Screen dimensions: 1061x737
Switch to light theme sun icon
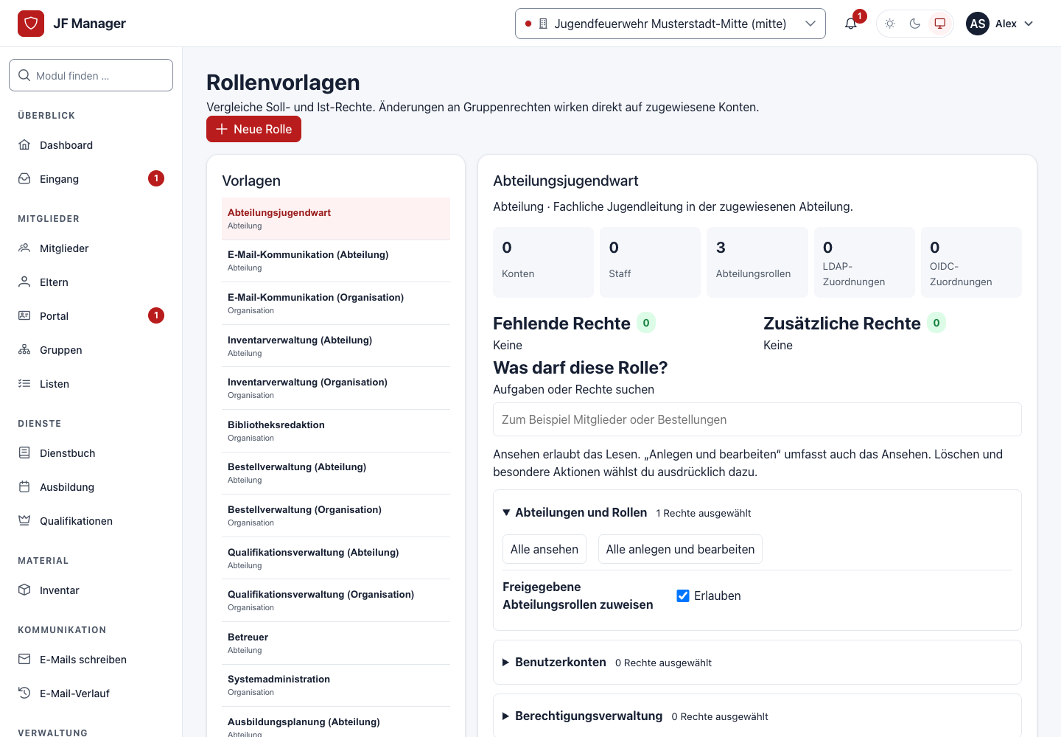point(890,24)
